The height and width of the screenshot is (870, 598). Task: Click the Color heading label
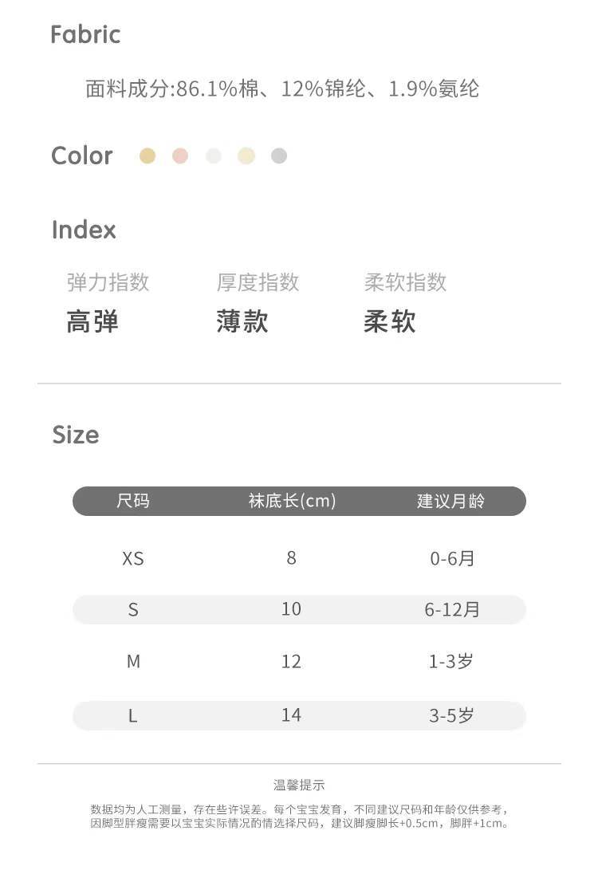(x=81, y=155)
